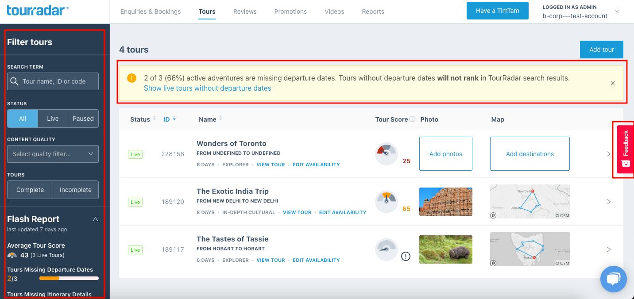Select the Paused status filter
This screenshot has width=634, height=299.
(83, 119)
